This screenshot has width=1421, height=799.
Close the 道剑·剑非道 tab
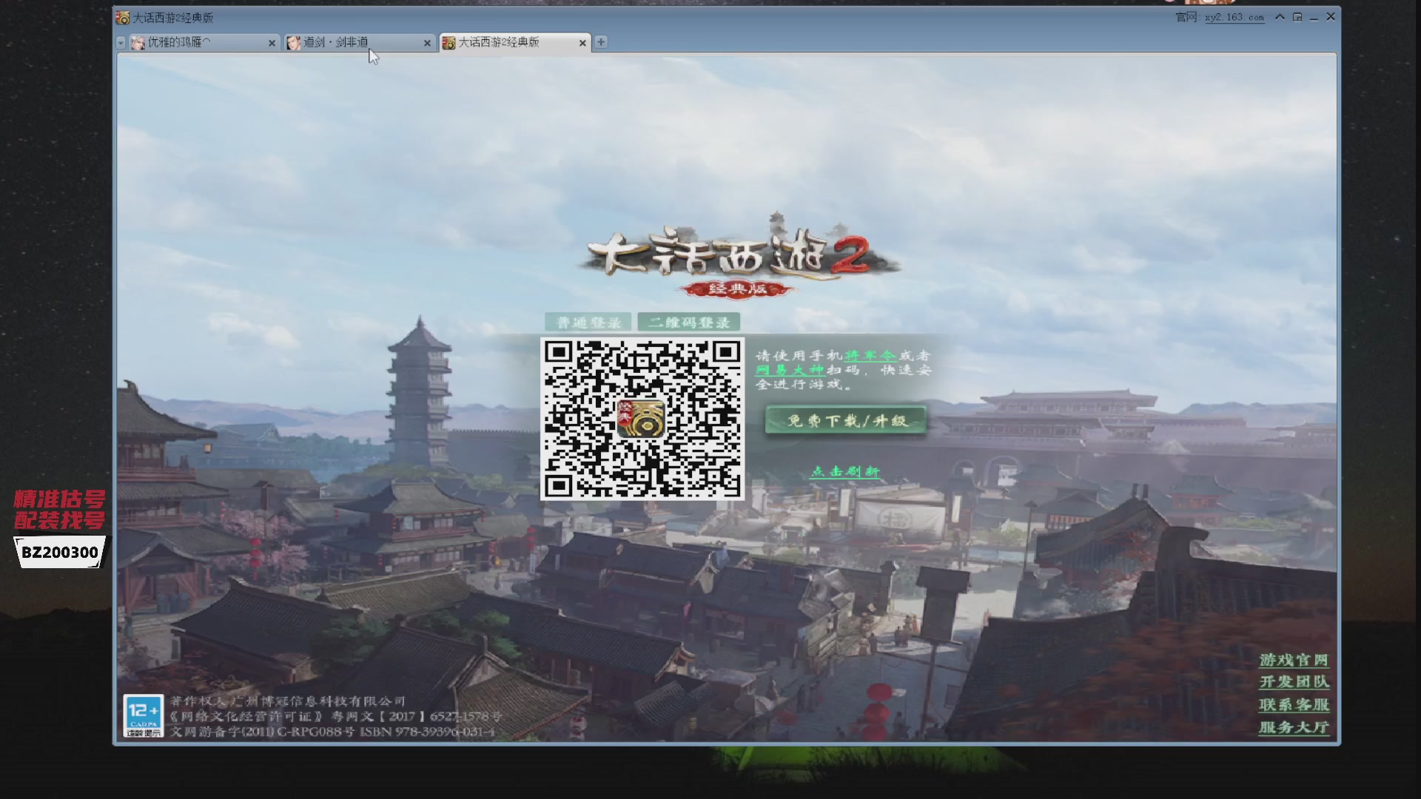(x=427, y=43)
